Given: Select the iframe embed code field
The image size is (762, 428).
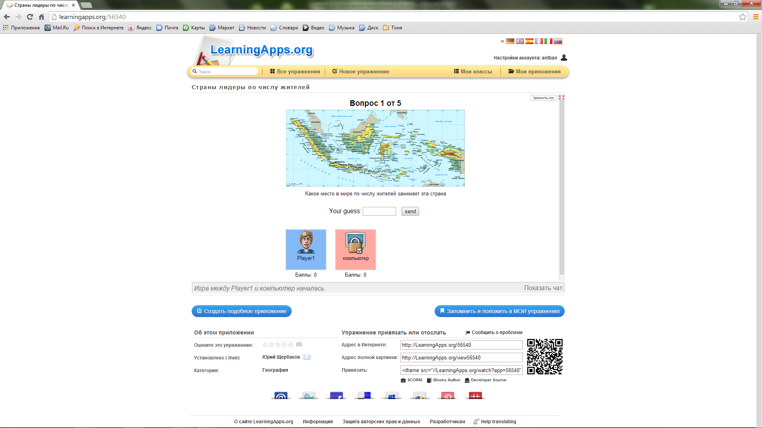Looking at the screenshot, I should [x=461, y=370].
